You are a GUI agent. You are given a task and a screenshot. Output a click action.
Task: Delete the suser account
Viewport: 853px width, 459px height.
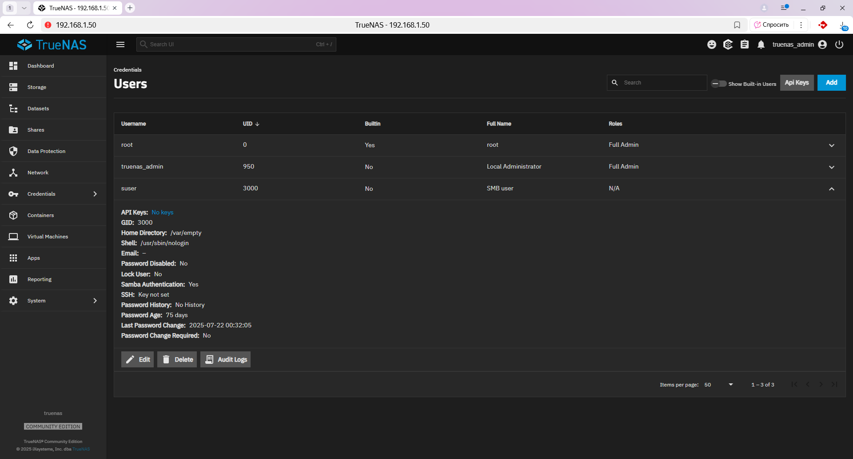(x=177, y=359)
